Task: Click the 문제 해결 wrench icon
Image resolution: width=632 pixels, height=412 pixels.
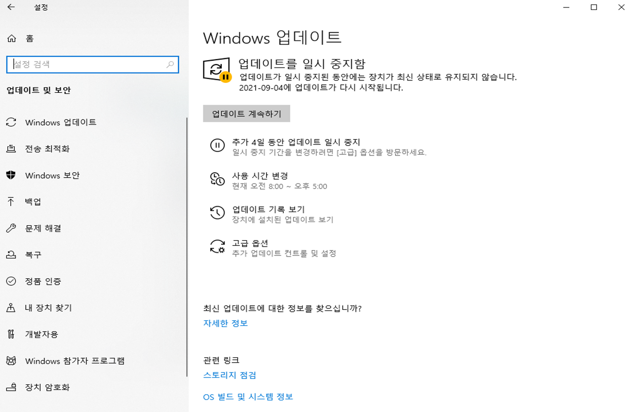Action: [x=11, y=228]
